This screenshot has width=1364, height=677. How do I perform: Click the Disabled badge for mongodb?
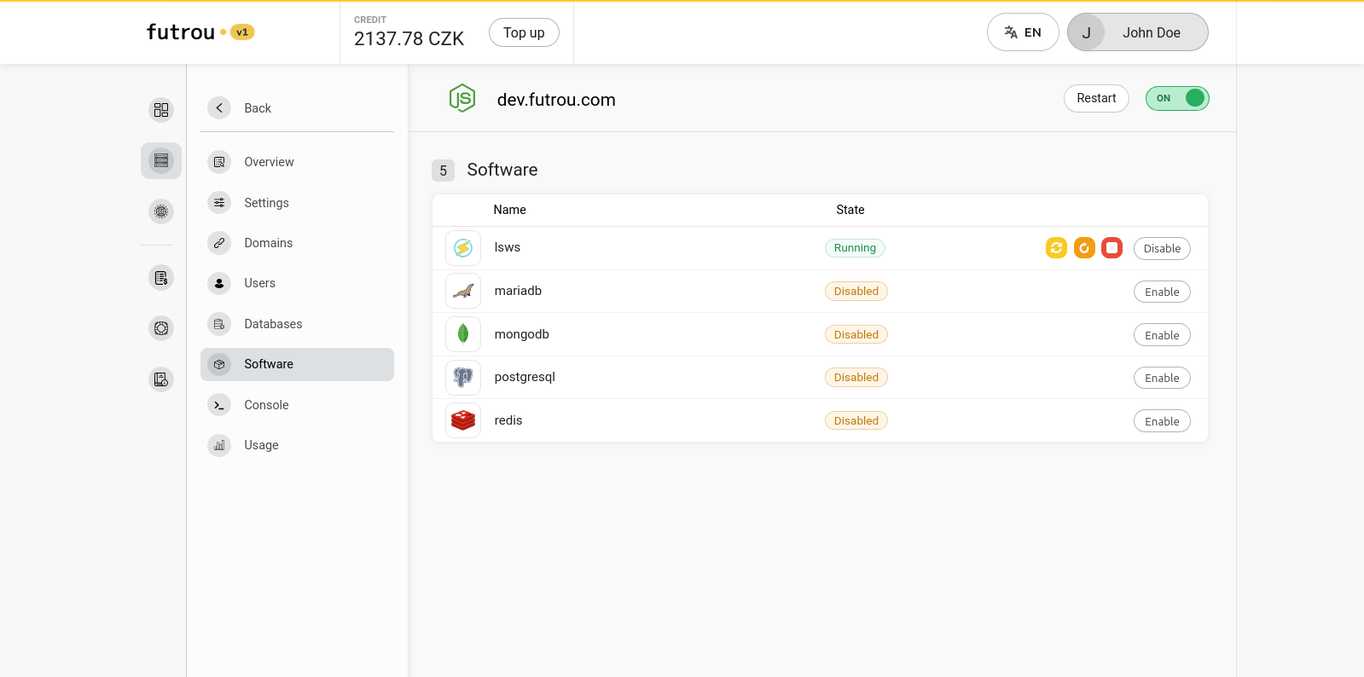click(856, 334)
